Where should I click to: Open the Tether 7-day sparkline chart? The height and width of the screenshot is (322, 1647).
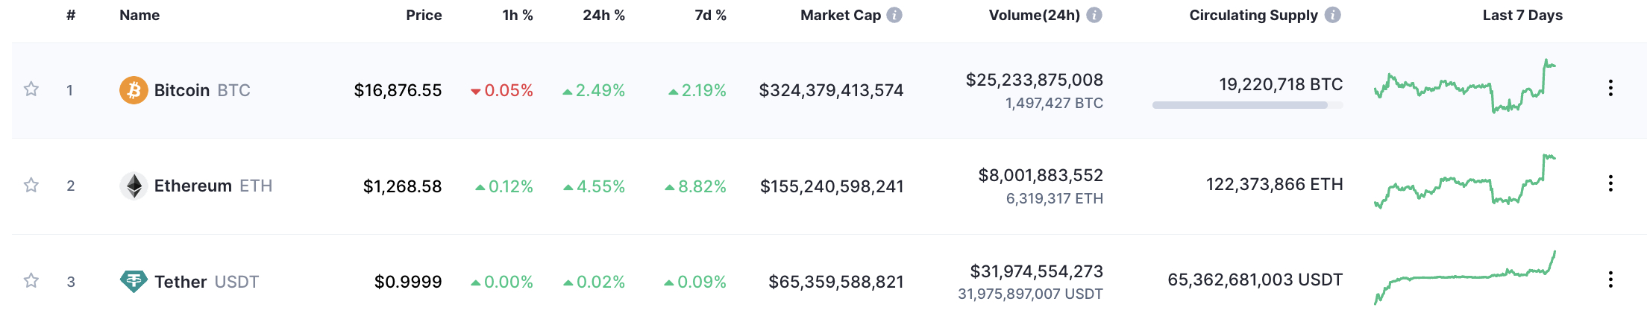[1465, 278]
